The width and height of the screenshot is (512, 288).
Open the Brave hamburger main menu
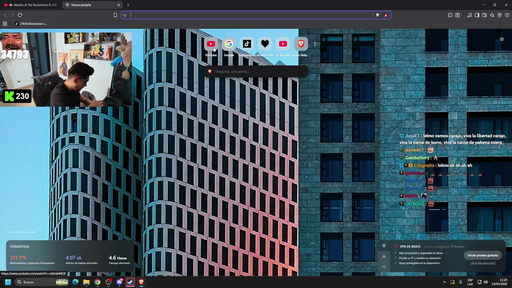(x=507, y=15)
